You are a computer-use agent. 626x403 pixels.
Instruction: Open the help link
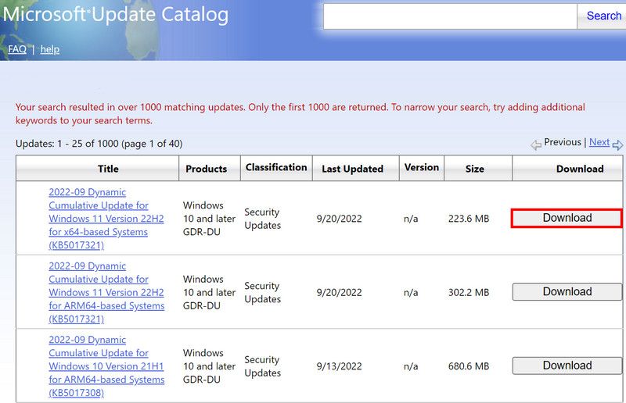click(50, 49)
